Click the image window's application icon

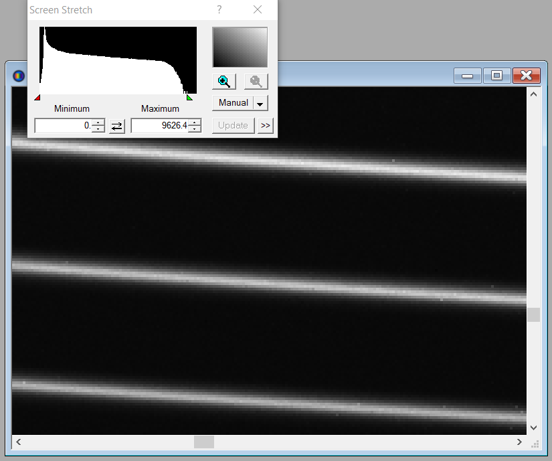pos(18,76)
